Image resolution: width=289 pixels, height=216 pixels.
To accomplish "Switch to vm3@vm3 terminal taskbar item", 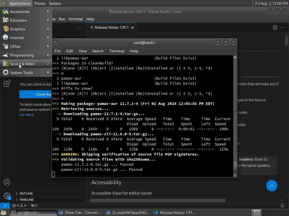I will coord(33,213).
